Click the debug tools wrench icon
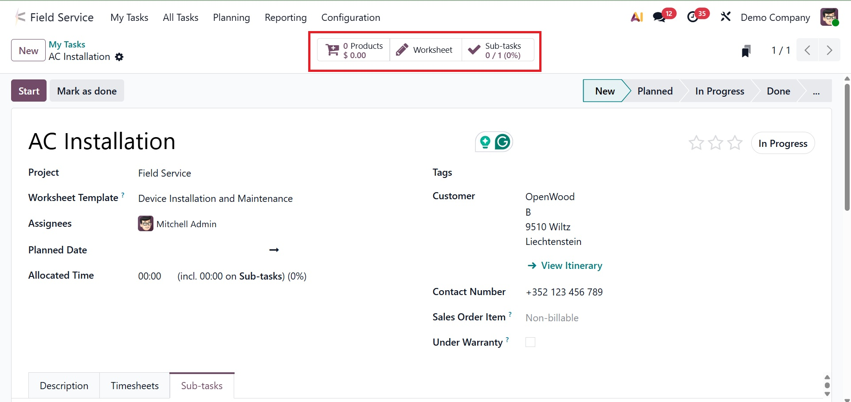 point(726,17)
